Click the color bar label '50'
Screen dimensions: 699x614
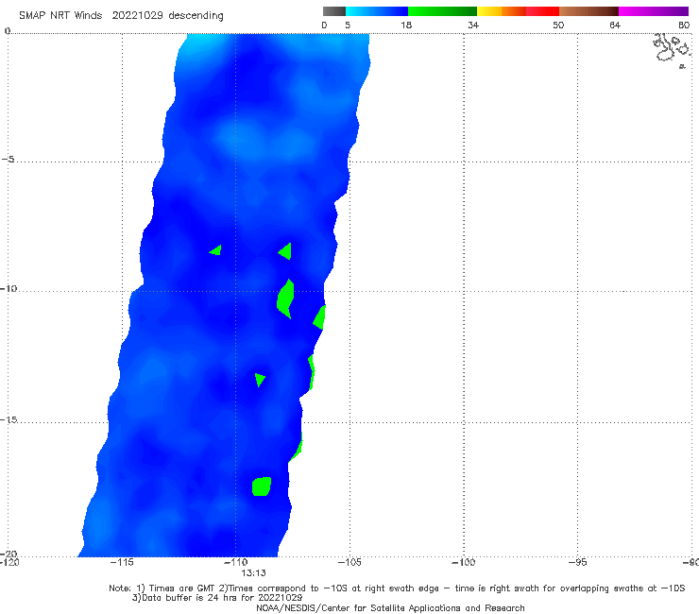click(x=558, y=25)
